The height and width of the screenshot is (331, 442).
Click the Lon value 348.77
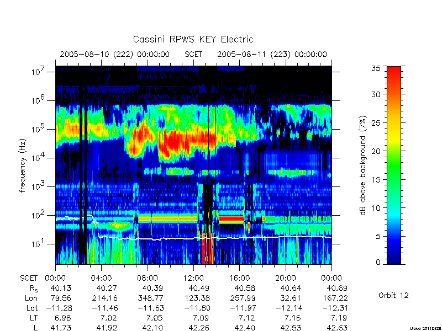150,298
